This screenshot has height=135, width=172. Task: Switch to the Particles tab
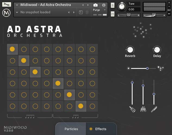pyautogui.click(x=71, y=129)
